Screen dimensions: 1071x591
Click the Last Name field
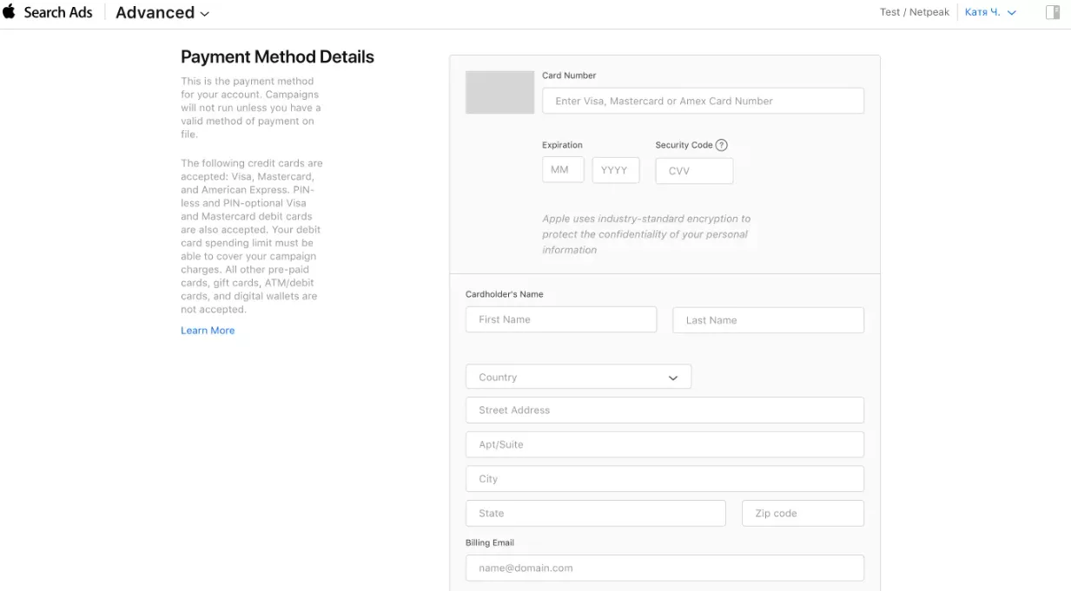click(x=768, y=320)
